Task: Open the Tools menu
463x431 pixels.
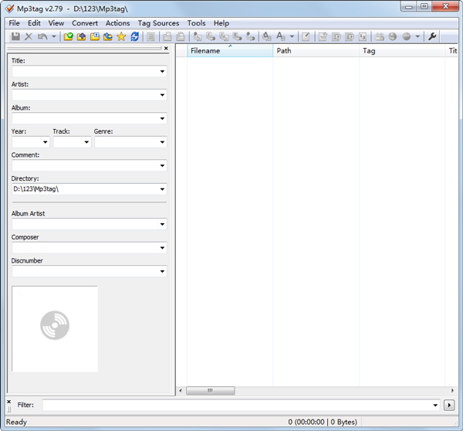Action: click(x=196, y=23)
